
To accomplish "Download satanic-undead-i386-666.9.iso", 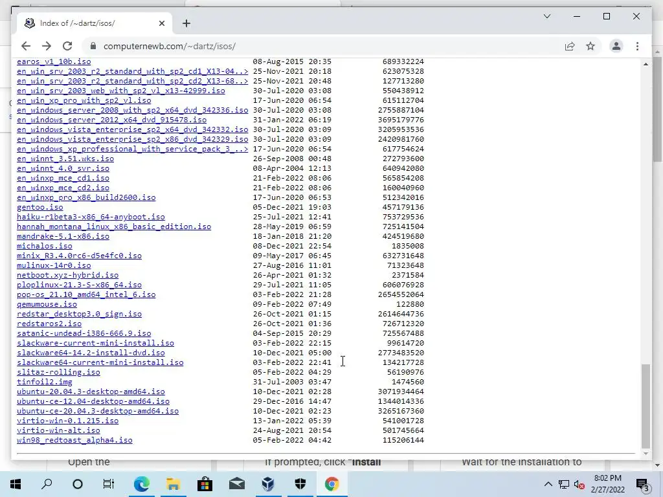I will click(84, 333).
